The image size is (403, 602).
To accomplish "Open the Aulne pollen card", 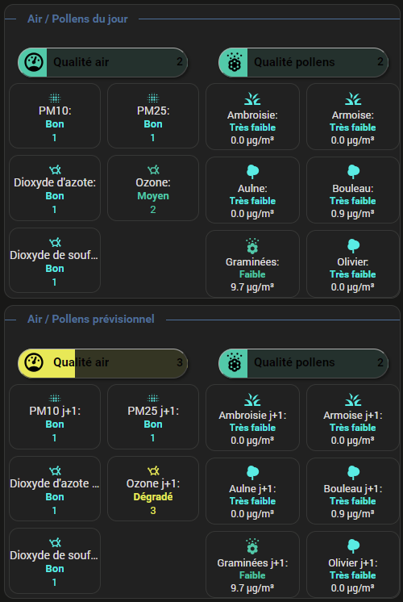I will tap(252, 190).
